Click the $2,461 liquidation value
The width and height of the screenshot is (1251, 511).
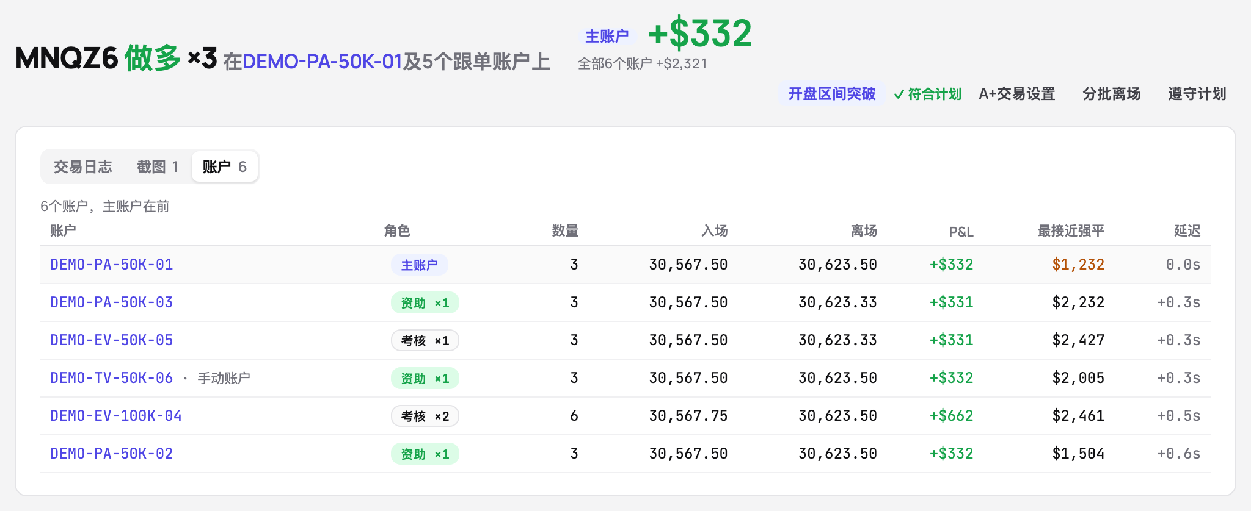[1078, 416]
